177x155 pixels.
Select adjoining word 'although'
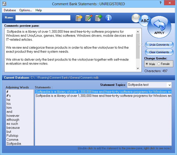(20, 120)
